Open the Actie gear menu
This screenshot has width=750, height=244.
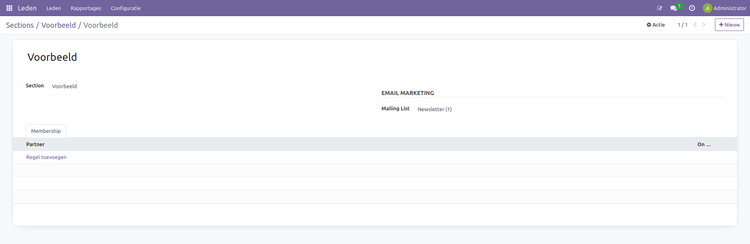tap(656, 25)
